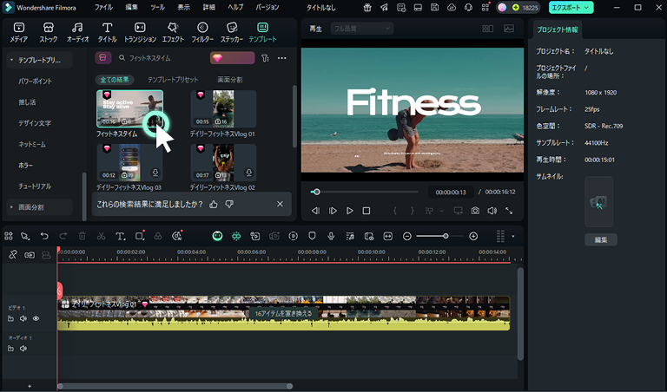Open the Stock media panel

[x=48, y=32]
